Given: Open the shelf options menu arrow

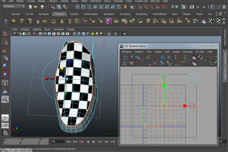Looking at the screenshot, I should pos(6,24).
